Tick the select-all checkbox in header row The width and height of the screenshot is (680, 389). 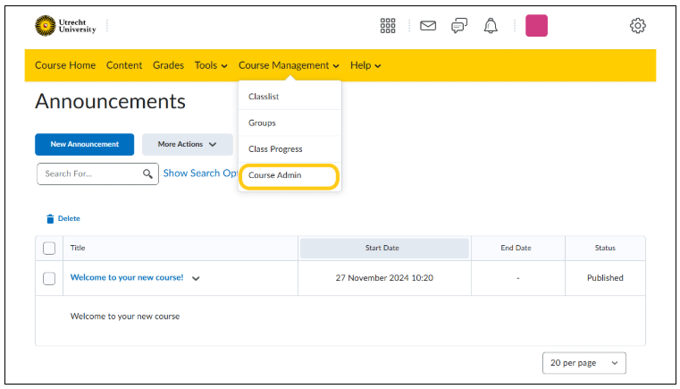point(49,249)
